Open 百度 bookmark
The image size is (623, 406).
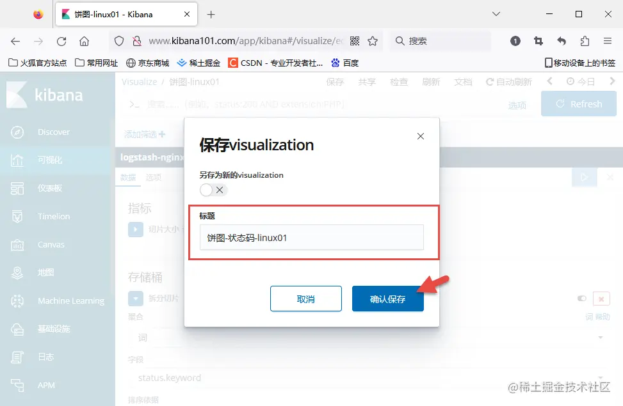pyautogui.click(x=345, y=63)
